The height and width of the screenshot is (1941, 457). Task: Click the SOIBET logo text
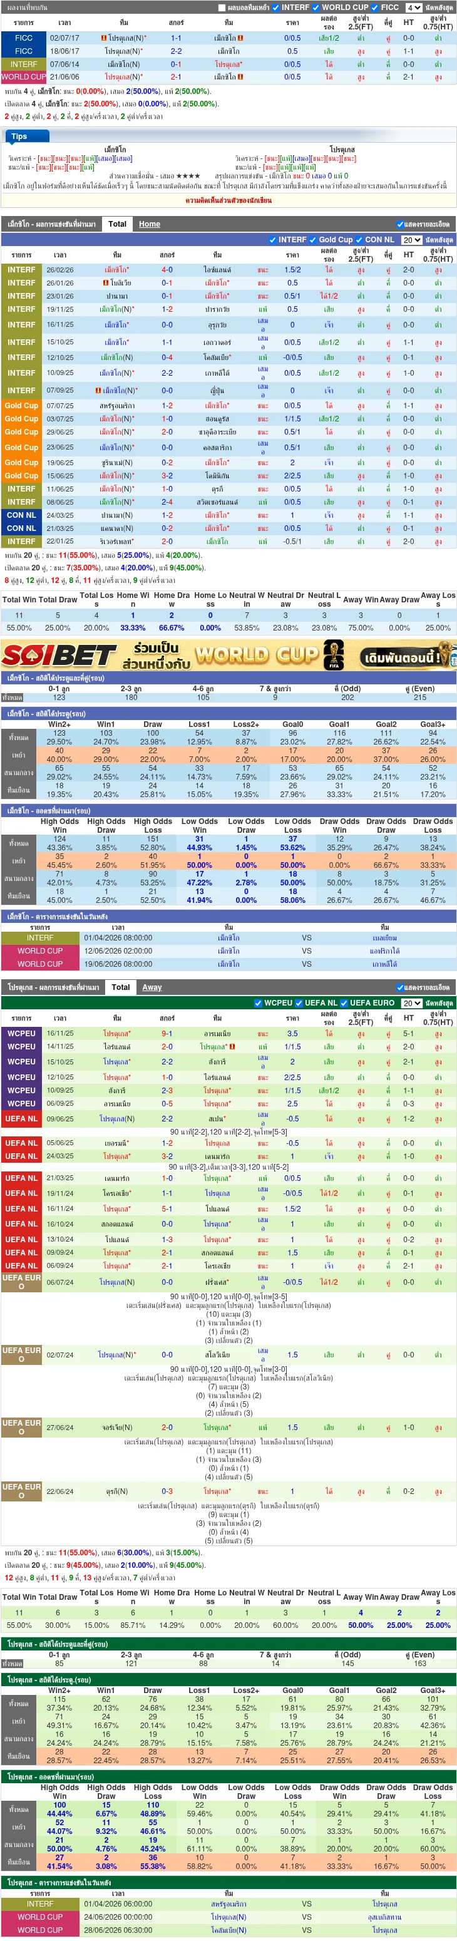(59, 655)
